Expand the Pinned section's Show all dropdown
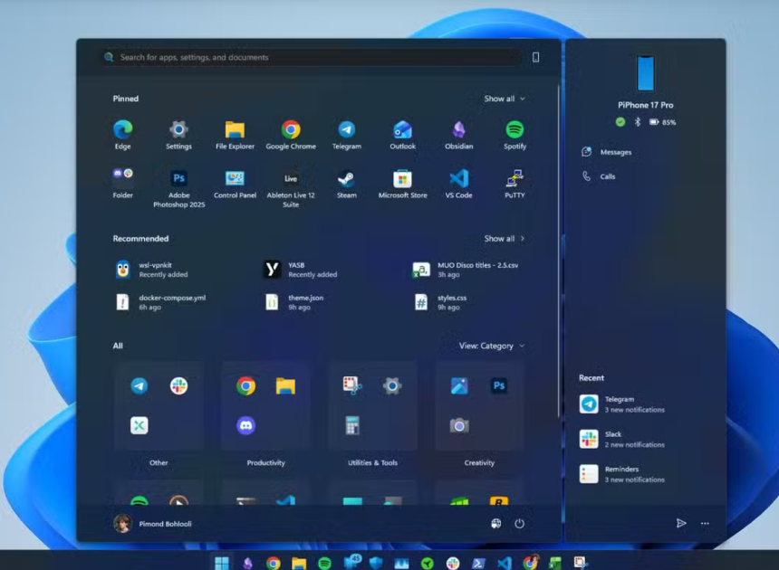The width and height of the screenshot is (779, 570). 504,99
